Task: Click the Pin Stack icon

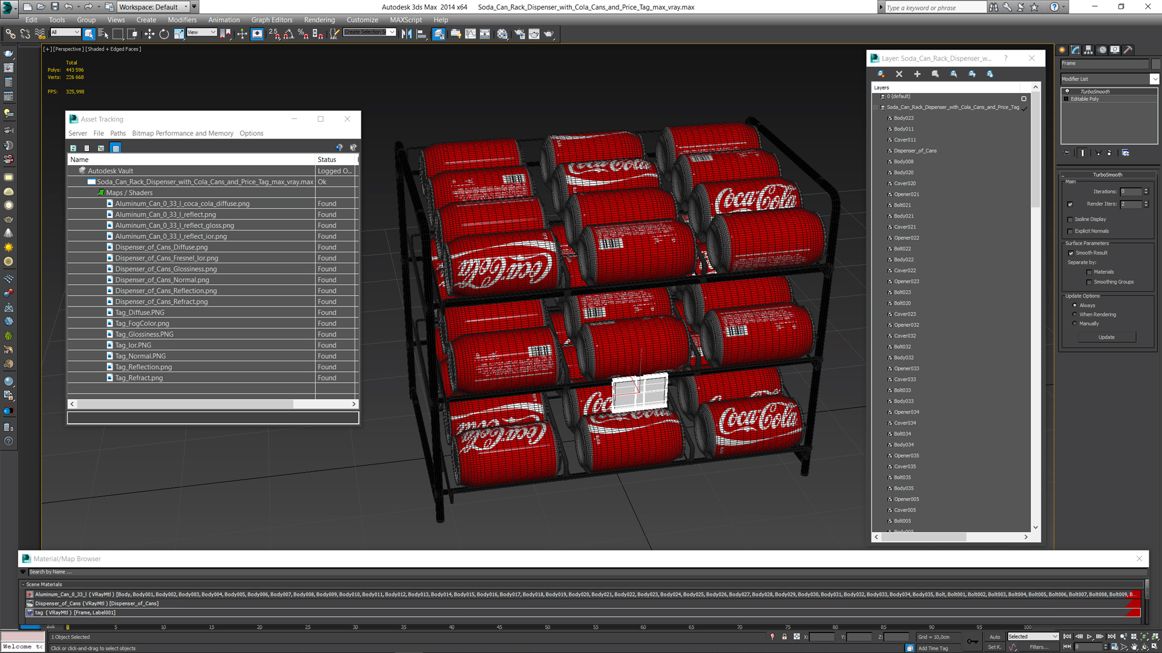Action: pyautogui.click(x=1066, y=153)
